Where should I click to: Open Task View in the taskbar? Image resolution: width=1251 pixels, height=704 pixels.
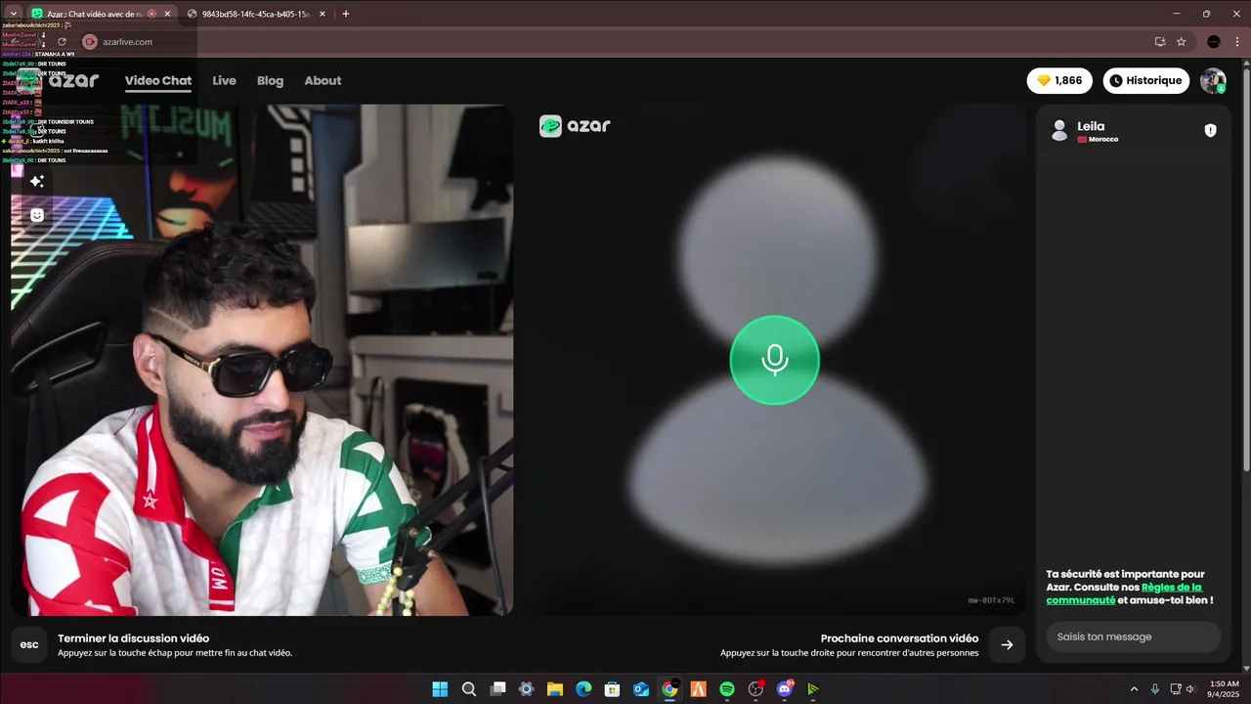click(497, 689)
